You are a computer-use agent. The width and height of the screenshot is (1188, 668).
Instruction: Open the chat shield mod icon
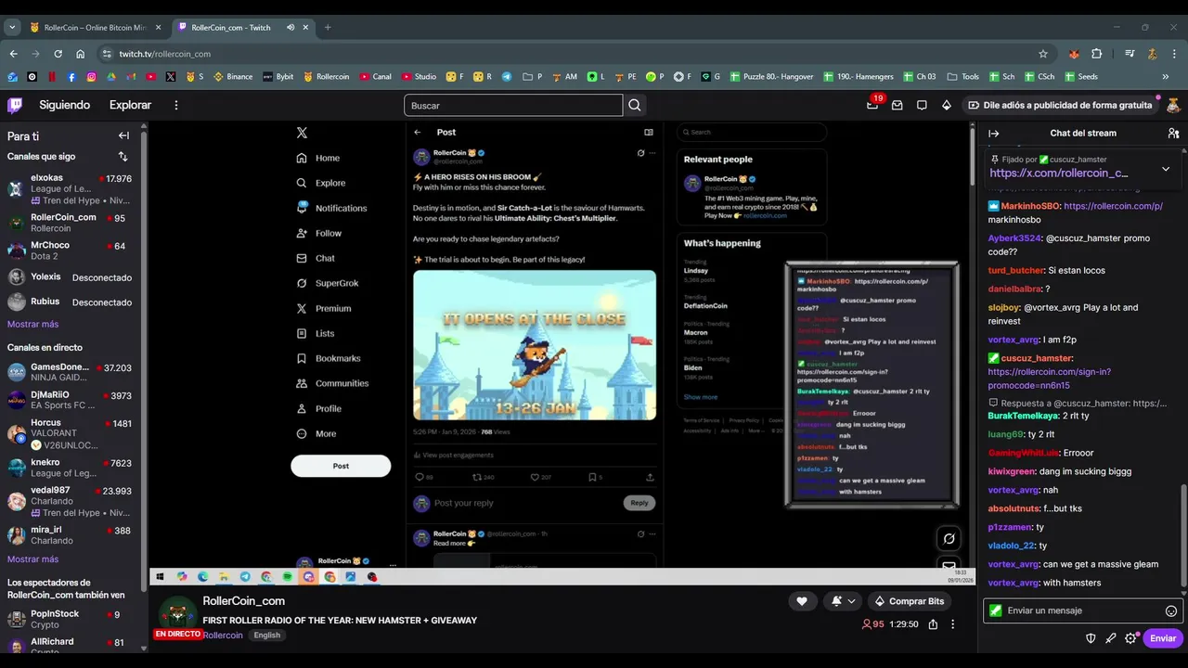pyautogui.click(x=1091, y=638)
